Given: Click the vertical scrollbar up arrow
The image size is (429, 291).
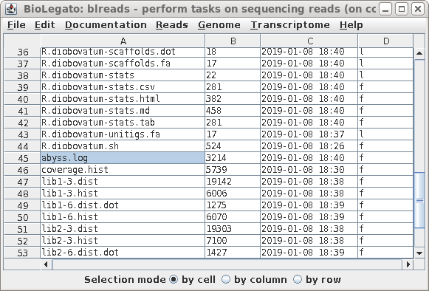Looking at the screenshot, I should pos(419,53).
